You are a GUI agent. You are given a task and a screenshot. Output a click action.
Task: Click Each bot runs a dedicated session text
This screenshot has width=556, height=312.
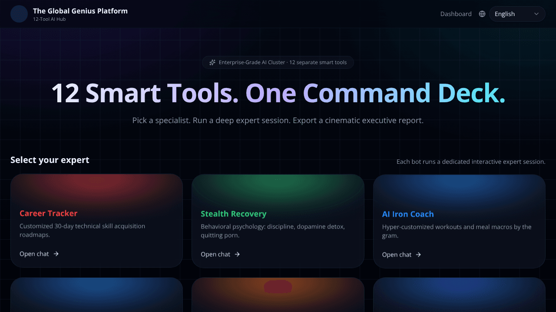click(x=471, y=162)
